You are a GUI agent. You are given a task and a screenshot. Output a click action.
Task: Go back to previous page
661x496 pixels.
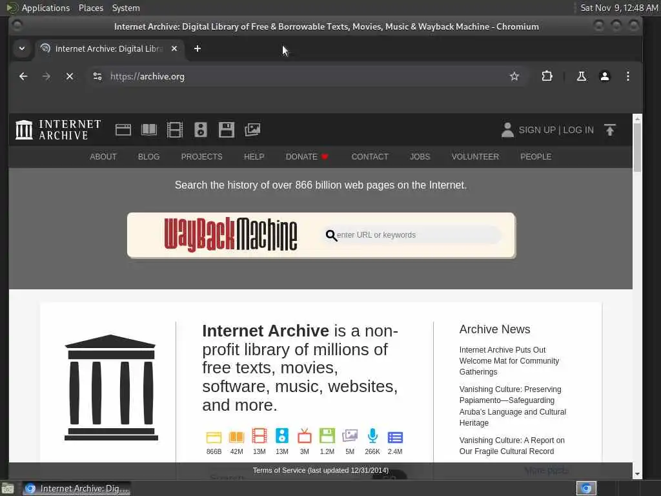[23, 76]
